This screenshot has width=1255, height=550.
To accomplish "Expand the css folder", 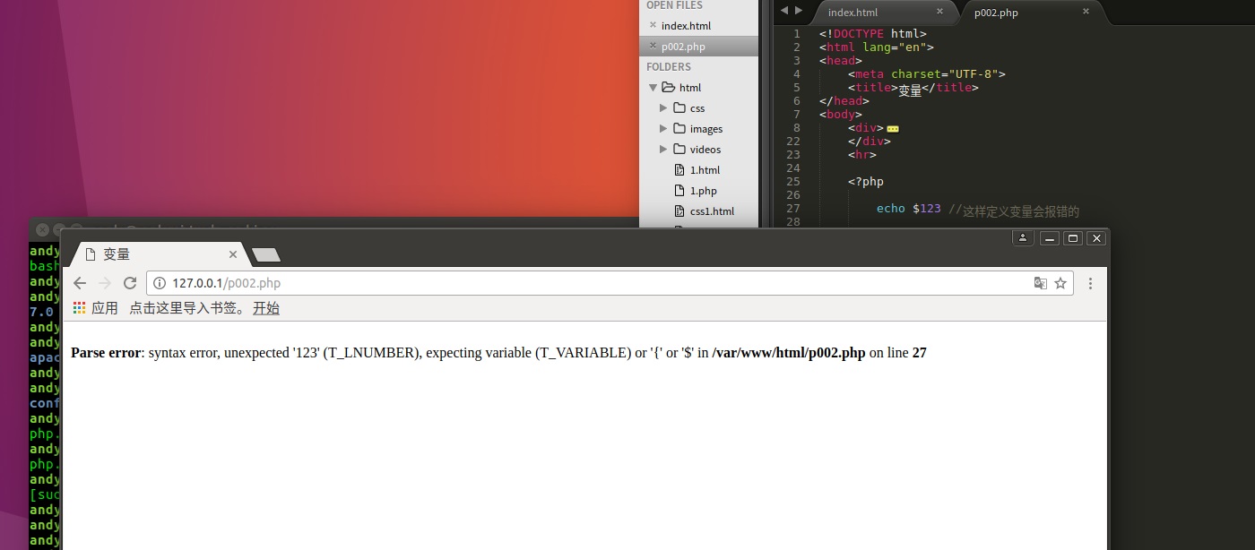I will tap(663, 108).
